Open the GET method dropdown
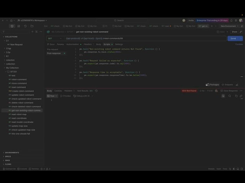This screenshot has height=183, width=245. tap(55, 39)
